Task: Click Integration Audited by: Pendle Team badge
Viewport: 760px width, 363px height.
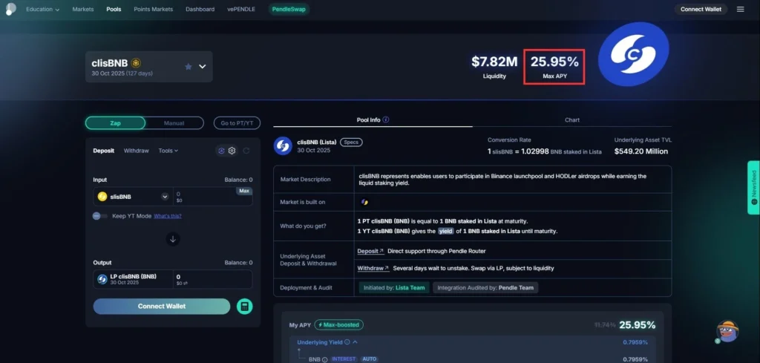Action: pyautogui.click(x=485, y=288)
